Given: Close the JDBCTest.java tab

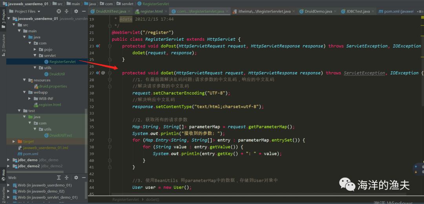Looking at the screenshot, I should click(x=373, y=12).
